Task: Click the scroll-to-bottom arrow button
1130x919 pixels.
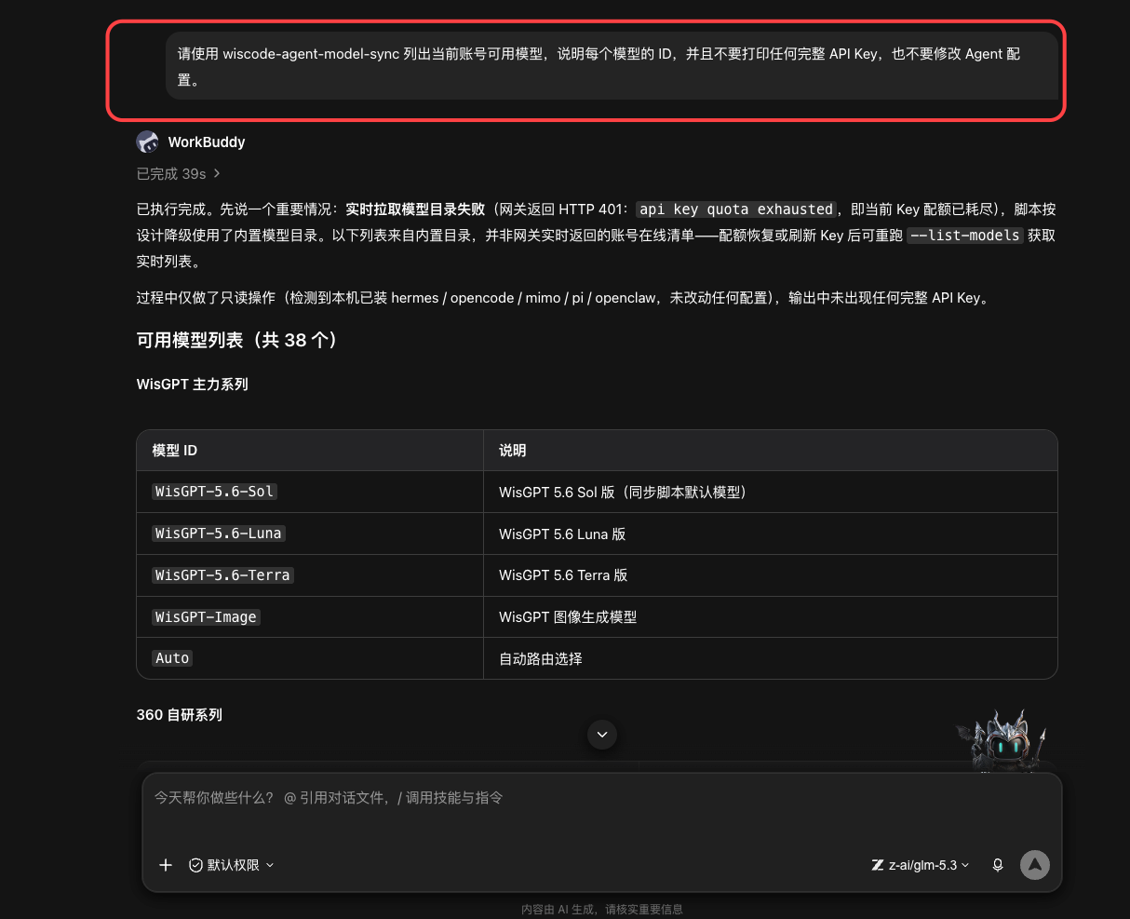Action: [x=602, y=735]
